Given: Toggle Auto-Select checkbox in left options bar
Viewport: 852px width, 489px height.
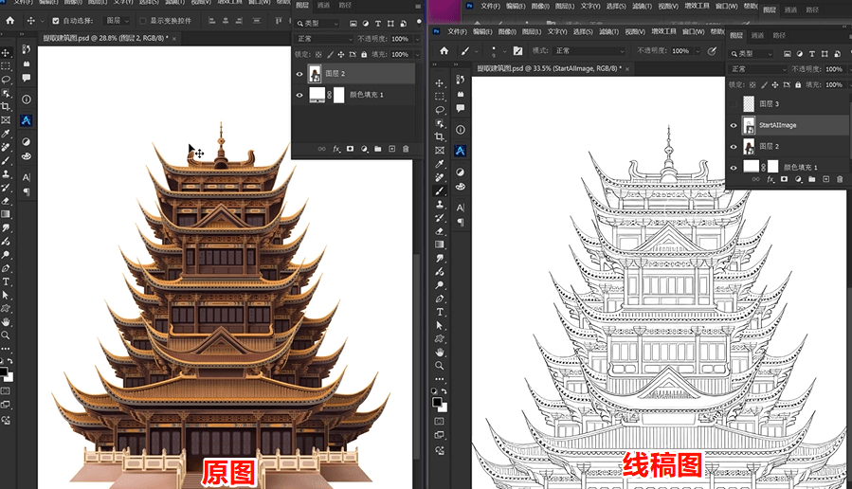Looking at the screenshot, I should point(55,21).
